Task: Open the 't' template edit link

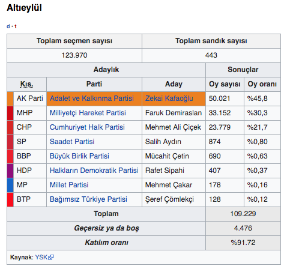Action: tap(16, 26)
